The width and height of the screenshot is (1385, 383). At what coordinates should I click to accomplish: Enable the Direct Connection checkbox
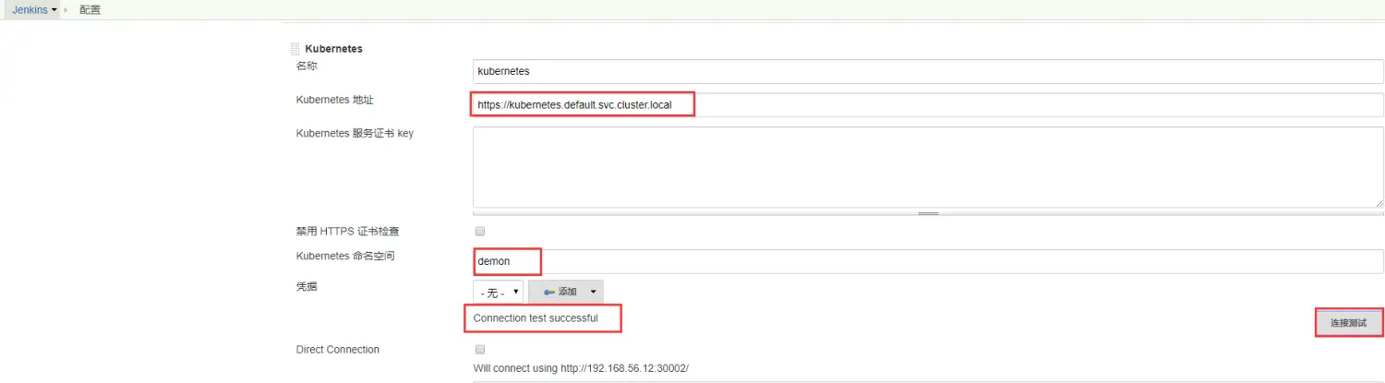pos(479,350)
